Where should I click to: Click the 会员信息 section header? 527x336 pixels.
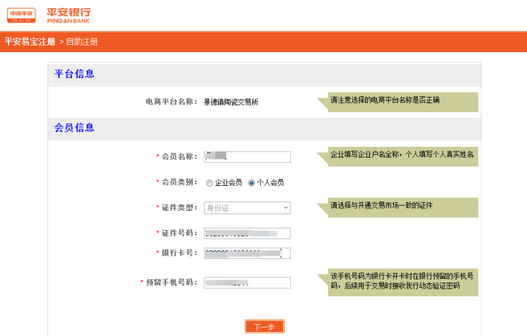pos(74,128)
